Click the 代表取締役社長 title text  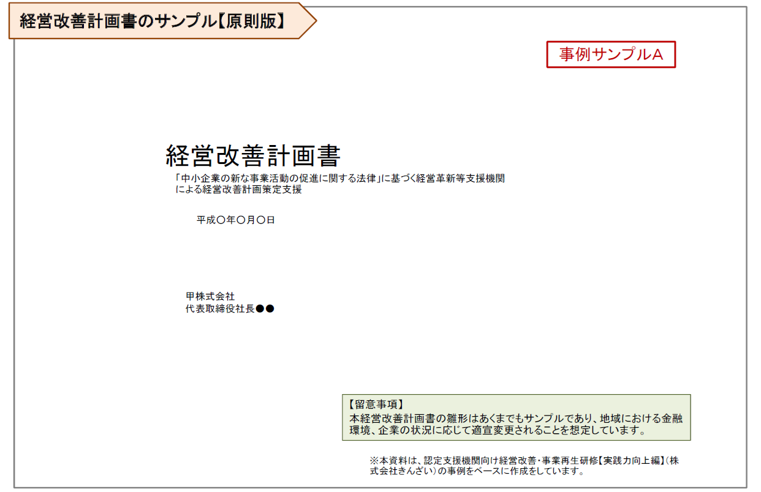220,309
